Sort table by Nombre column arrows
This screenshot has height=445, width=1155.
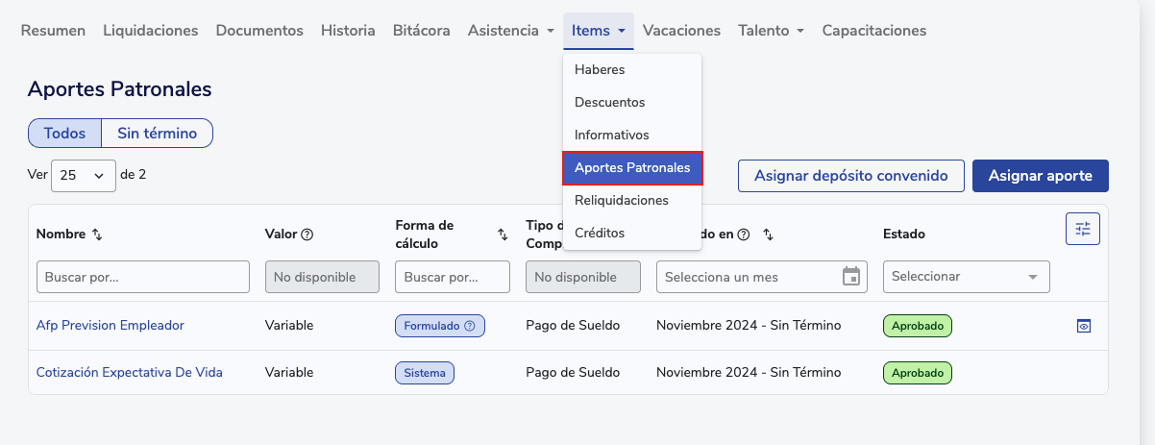tap(96, 235)
